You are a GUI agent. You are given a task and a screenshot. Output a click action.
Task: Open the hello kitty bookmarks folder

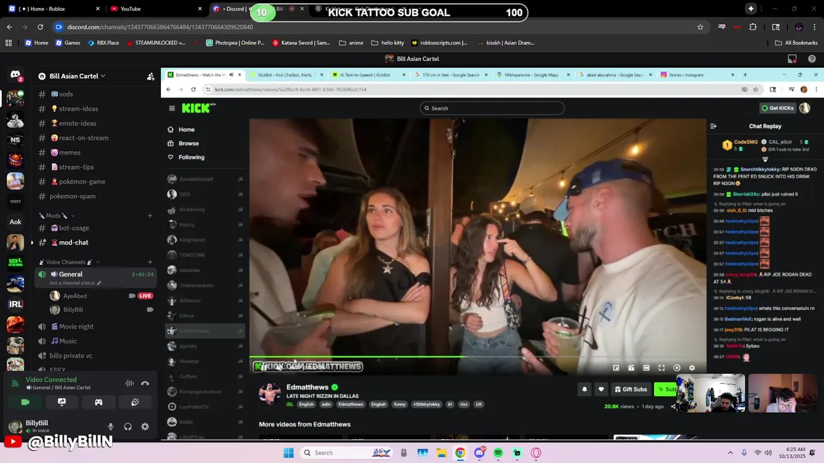388,42
